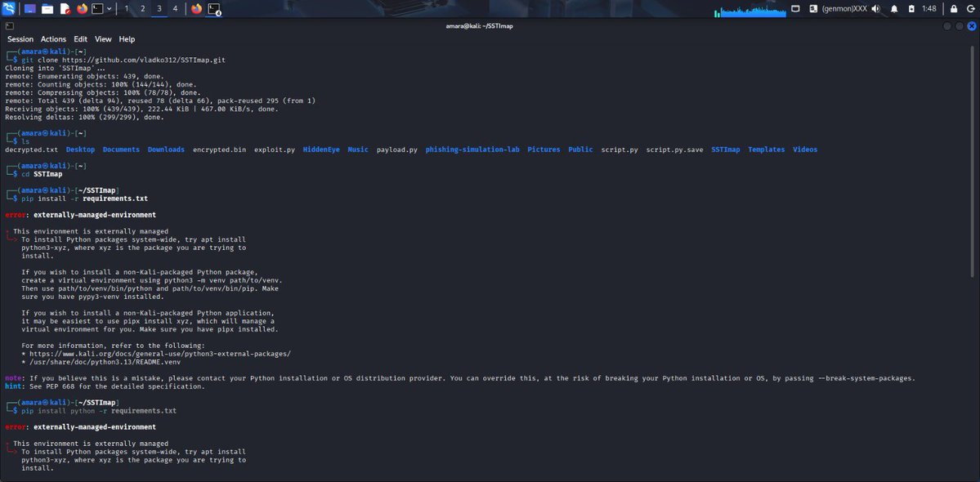Minimize the terminal window

click(948, 26)
